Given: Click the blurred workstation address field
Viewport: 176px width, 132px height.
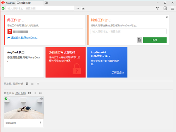Looking at the screenshot, I should click(x=45, y=31).
